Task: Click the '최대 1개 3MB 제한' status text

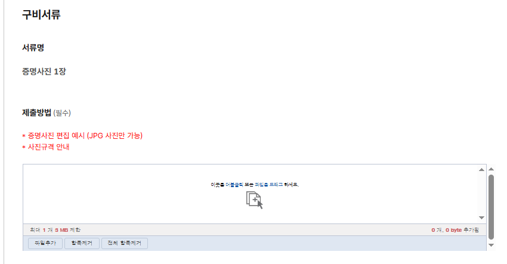Action: (x=55, y=230)
